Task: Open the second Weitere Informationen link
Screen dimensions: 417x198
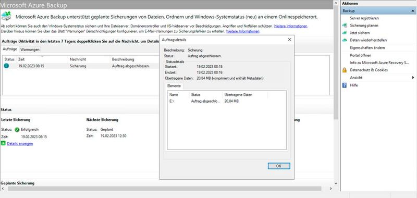Action: point(242,31)
